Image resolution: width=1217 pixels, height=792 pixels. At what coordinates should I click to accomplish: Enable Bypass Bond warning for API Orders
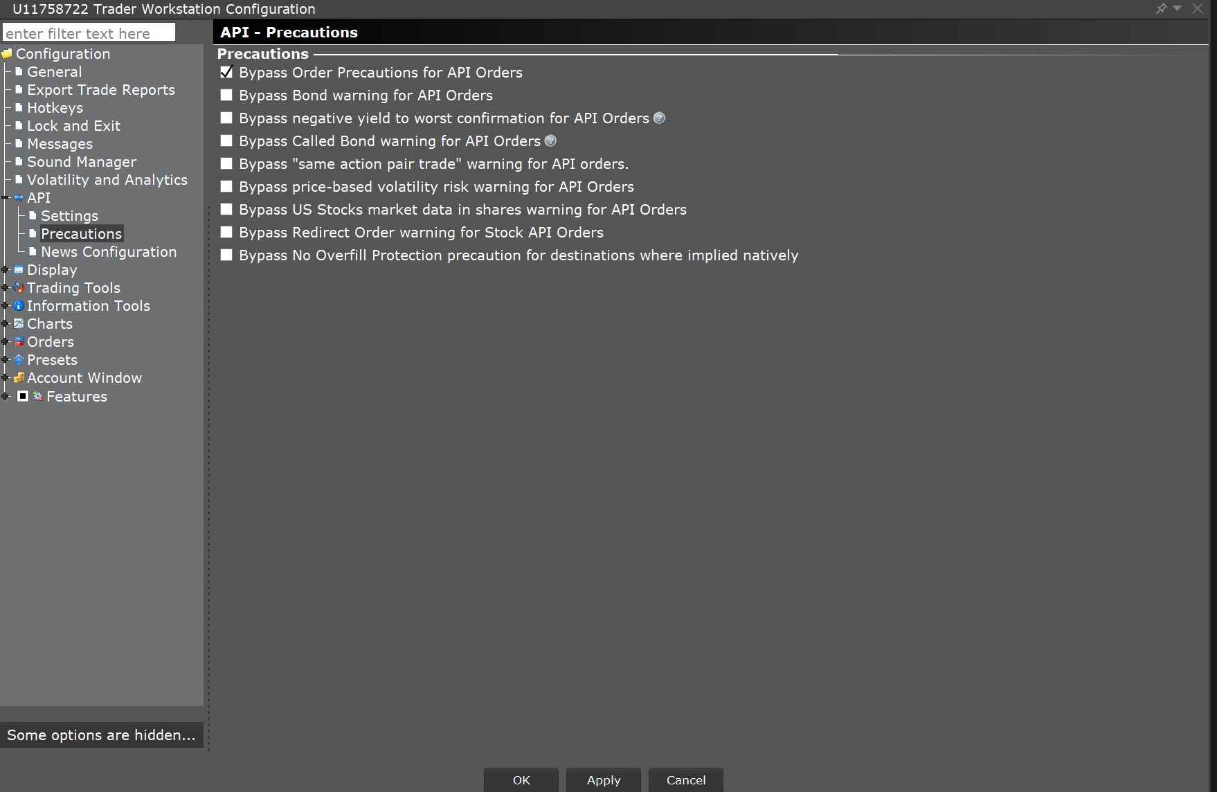coord(226,96)
